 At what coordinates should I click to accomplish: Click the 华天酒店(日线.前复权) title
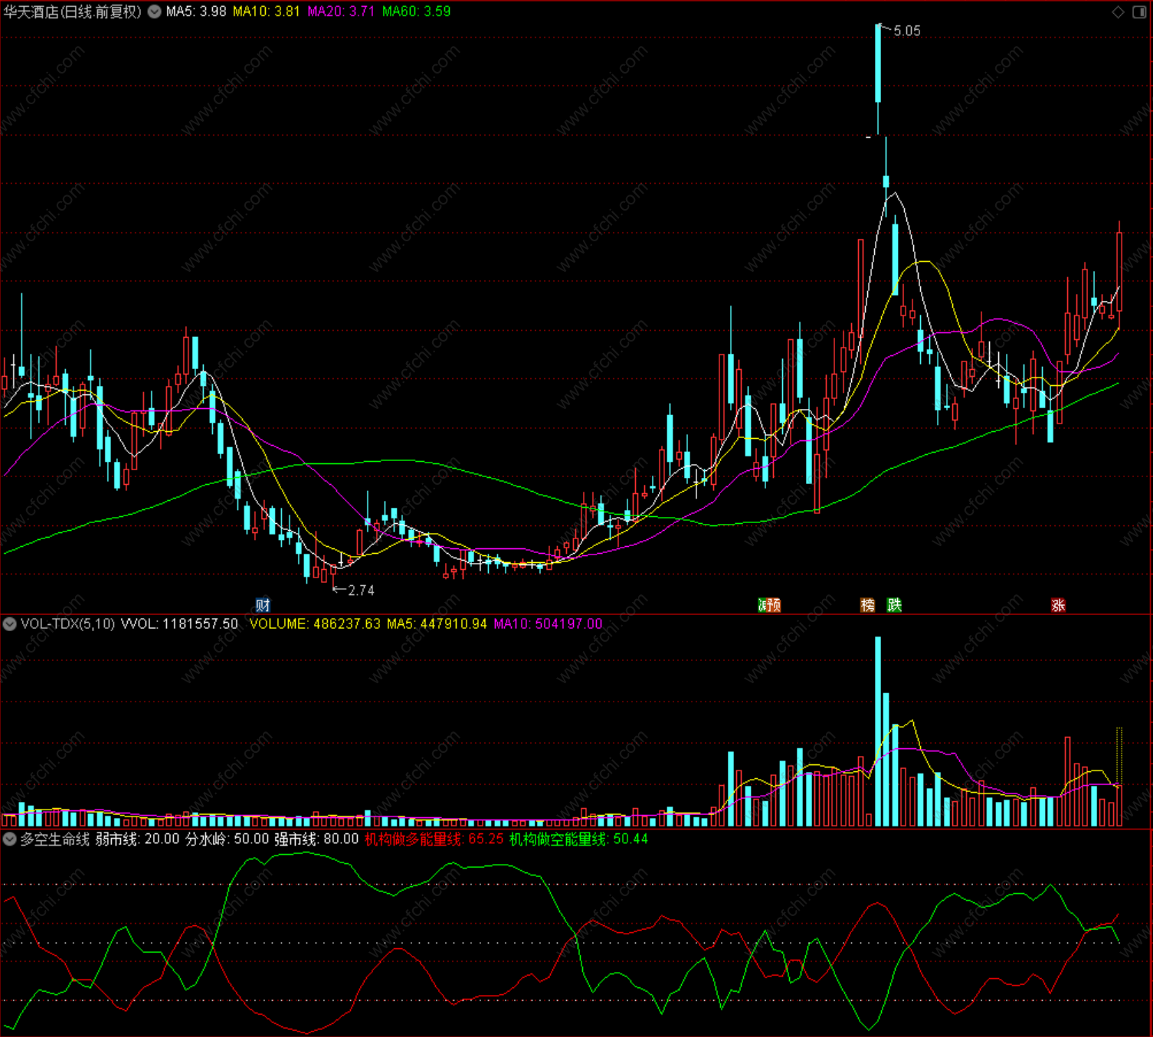[x=73, y=11]
